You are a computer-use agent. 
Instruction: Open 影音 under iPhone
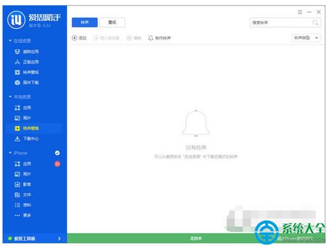[23, 184]
